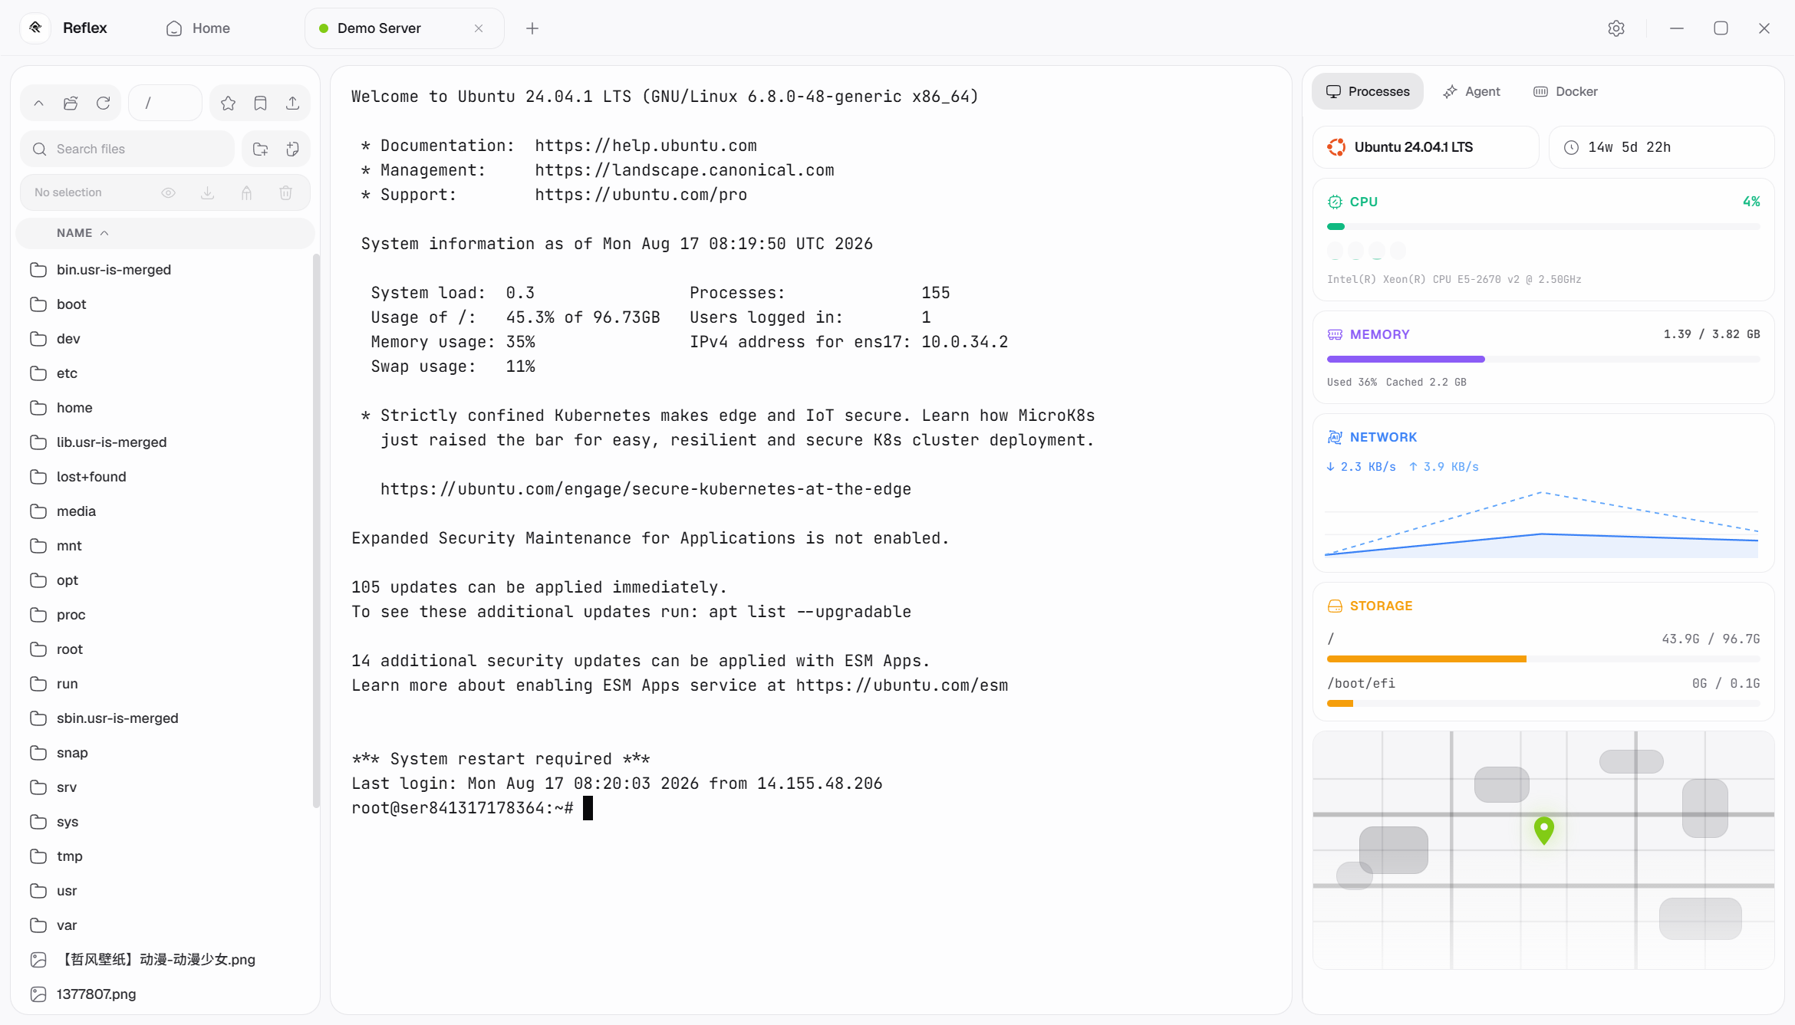Select the lost+found folder
Screen dimensions: 1795x1025
click(165, 477)
